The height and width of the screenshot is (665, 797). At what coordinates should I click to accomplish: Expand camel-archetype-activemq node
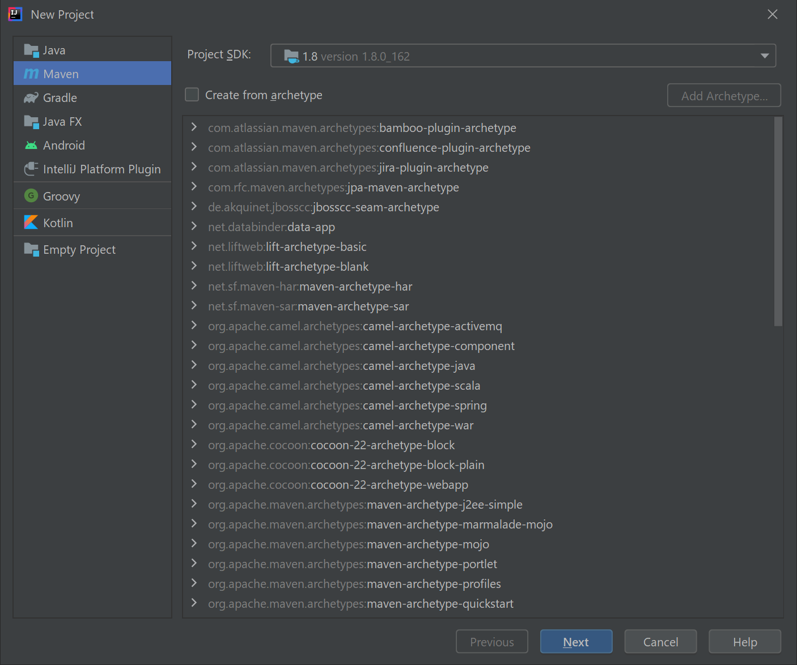pos(194,326)
